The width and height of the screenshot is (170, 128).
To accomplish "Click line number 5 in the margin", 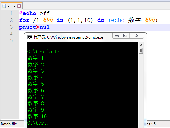I will click(x=11, y=41).
